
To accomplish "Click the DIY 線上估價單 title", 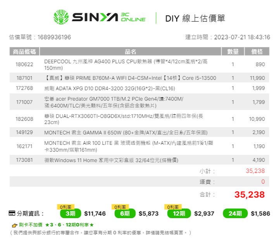I will (x=195, y=18).
